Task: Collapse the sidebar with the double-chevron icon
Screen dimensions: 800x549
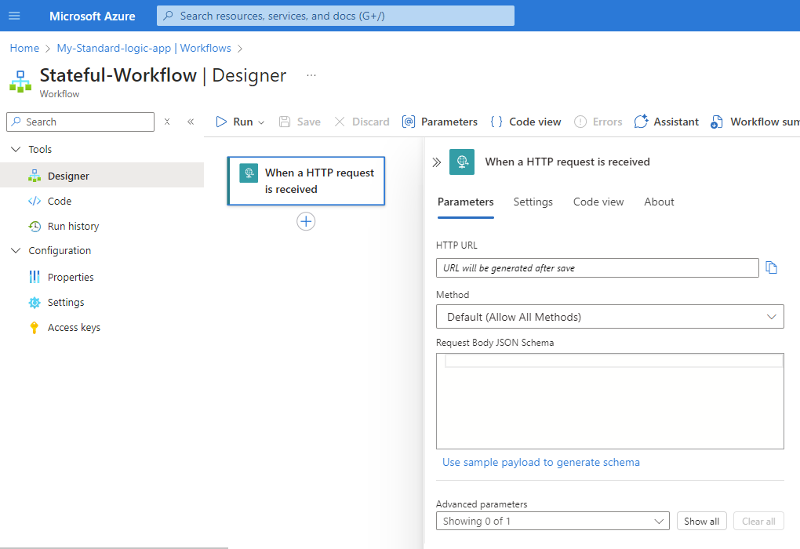Action: coord(191,122)
